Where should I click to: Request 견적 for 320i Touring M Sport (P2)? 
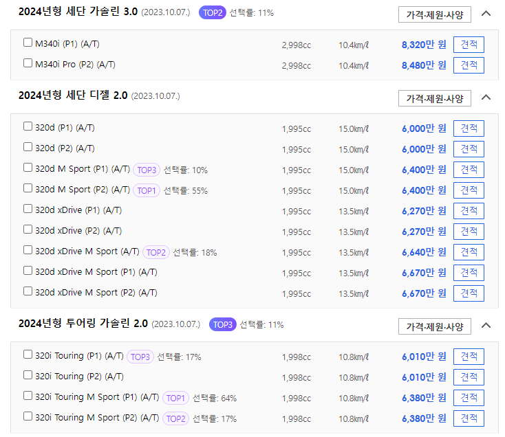tap(469, 418)
